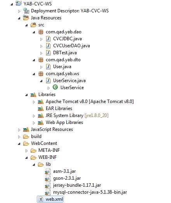
Task: Select the CVCUserDAO.java label
Action: click(71, 46)
